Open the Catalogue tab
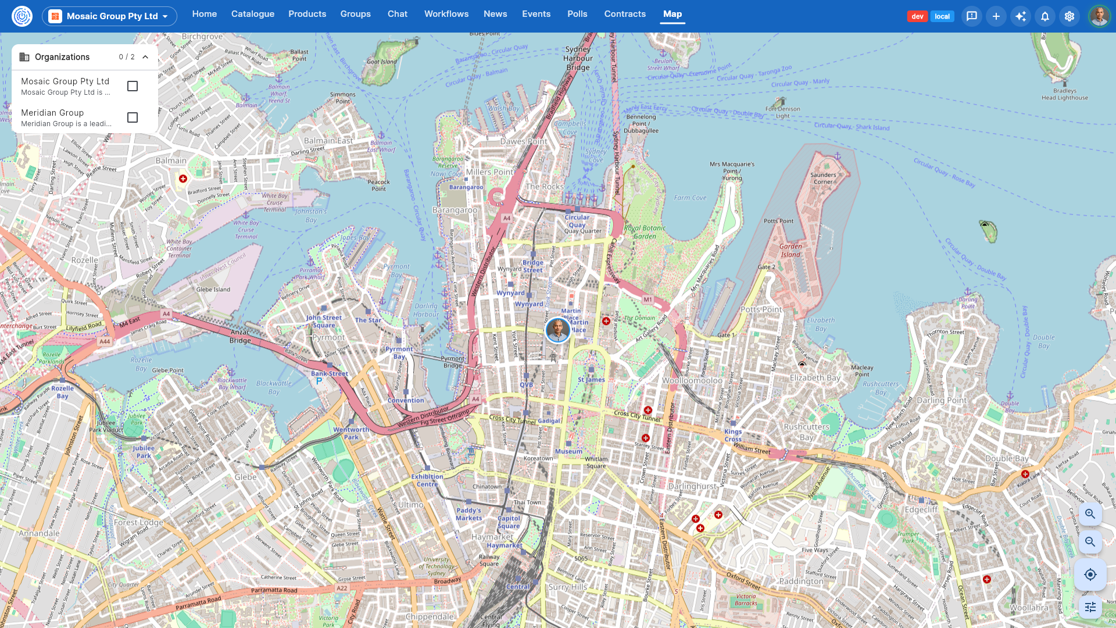The image size is (1116, 628). (253, 14)
